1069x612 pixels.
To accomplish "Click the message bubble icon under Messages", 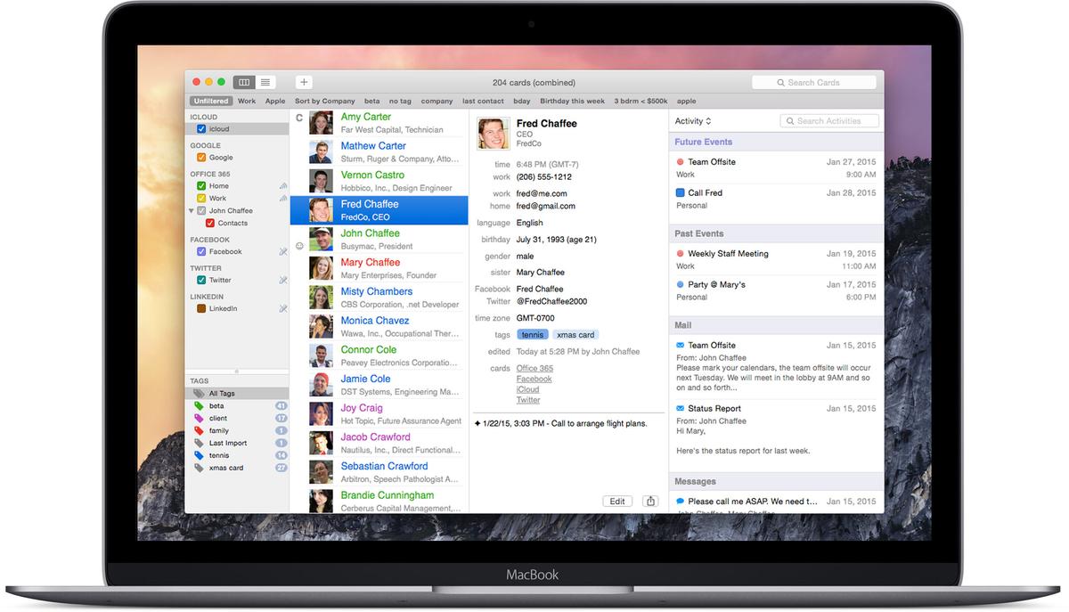I will [681, 502].
